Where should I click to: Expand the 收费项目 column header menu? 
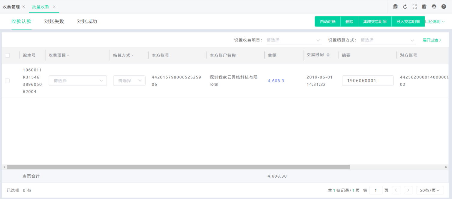(68, 55)
